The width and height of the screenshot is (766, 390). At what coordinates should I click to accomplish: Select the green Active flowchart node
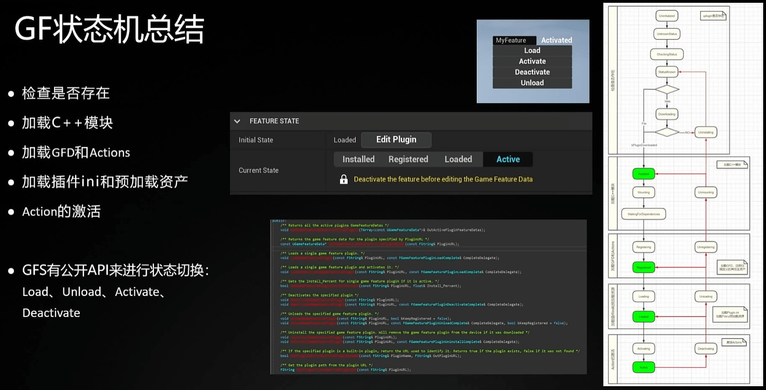pyautogui.click(x=644, y=368)
